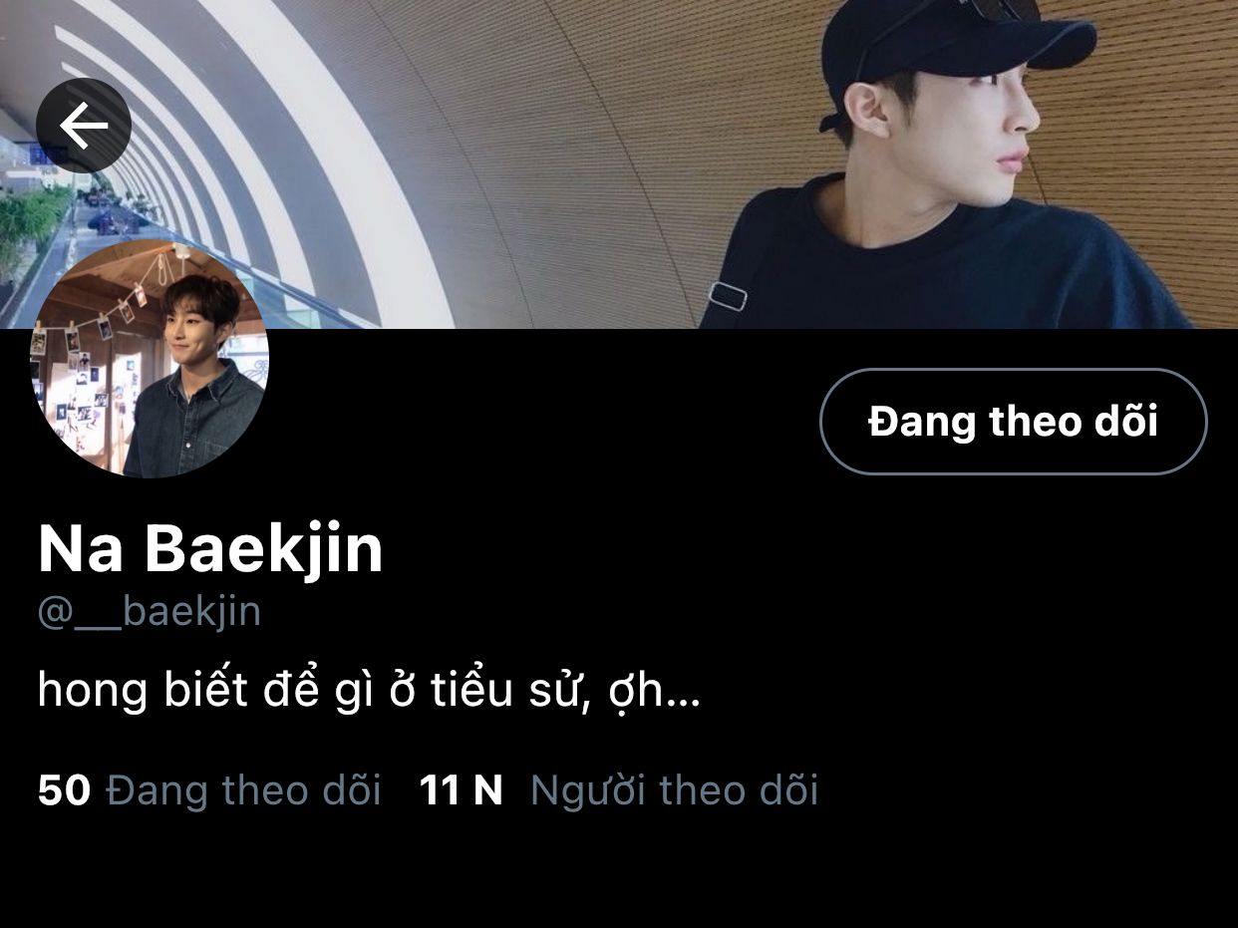Open Na Baekjin's round profile picture
Screen dimensions: 1238x928
point(150,359)
